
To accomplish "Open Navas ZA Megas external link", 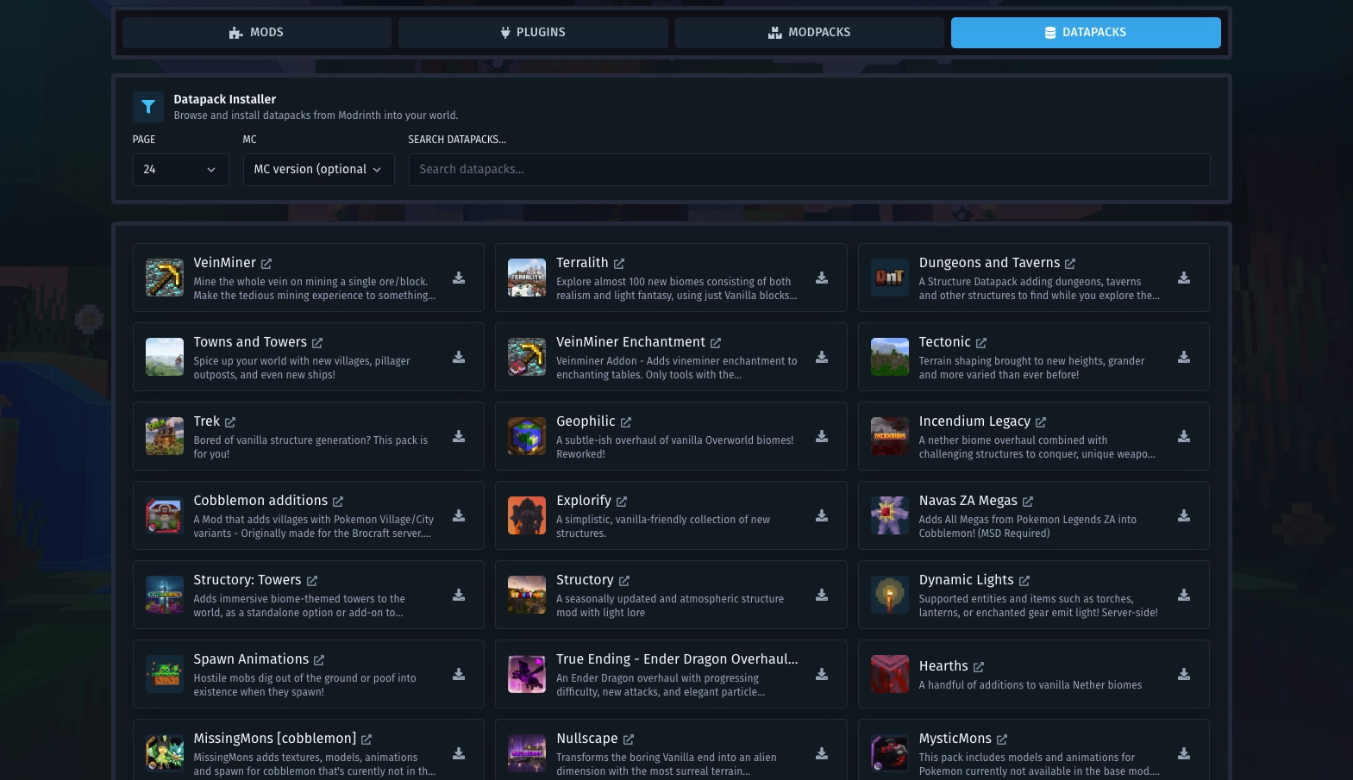I will (1028, 502).
